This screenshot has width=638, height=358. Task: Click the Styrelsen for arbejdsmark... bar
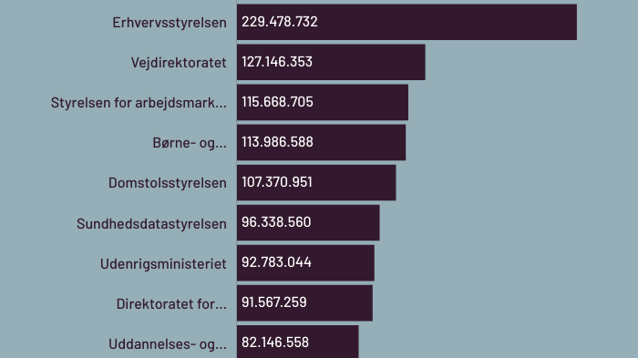pos(323,102)
